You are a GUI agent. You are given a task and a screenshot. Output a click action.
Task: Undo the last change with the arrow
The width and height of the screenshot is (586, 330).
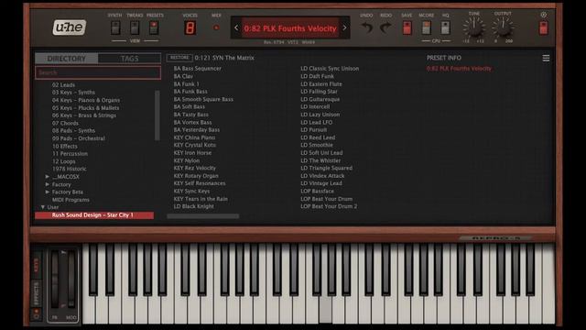[367, 27]
